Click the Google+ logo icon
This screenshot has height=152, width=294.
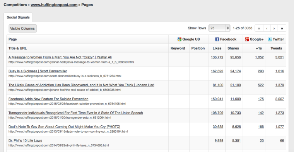click(247, 39)
